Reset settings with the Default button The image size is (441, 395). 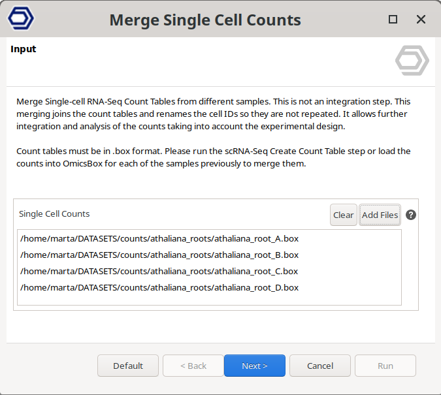[x=128, y=366]
